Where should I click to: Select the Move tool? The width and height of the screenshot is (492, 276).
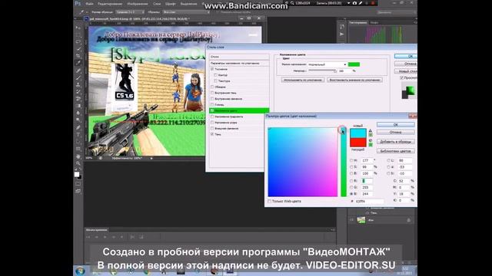coord(78,28)
